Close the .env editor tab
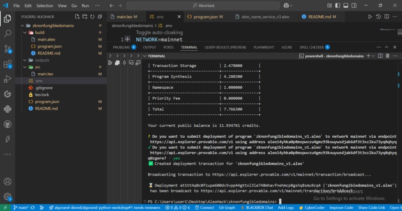 [x=179, y=16]
